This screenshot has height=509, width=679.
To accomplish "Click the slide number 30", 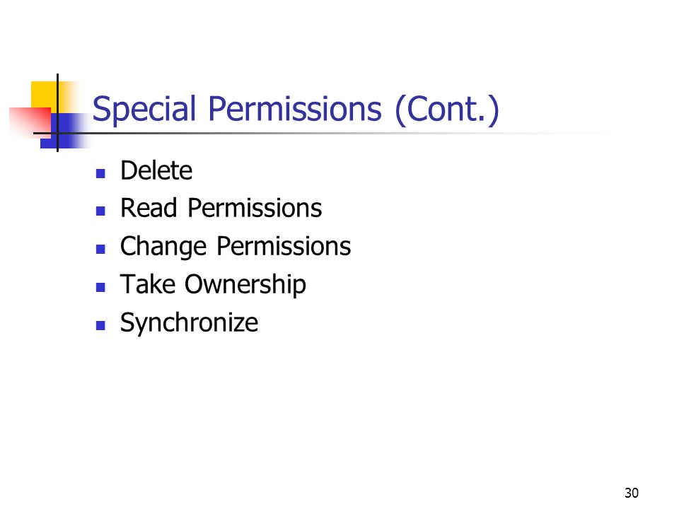I will point(632,493).
